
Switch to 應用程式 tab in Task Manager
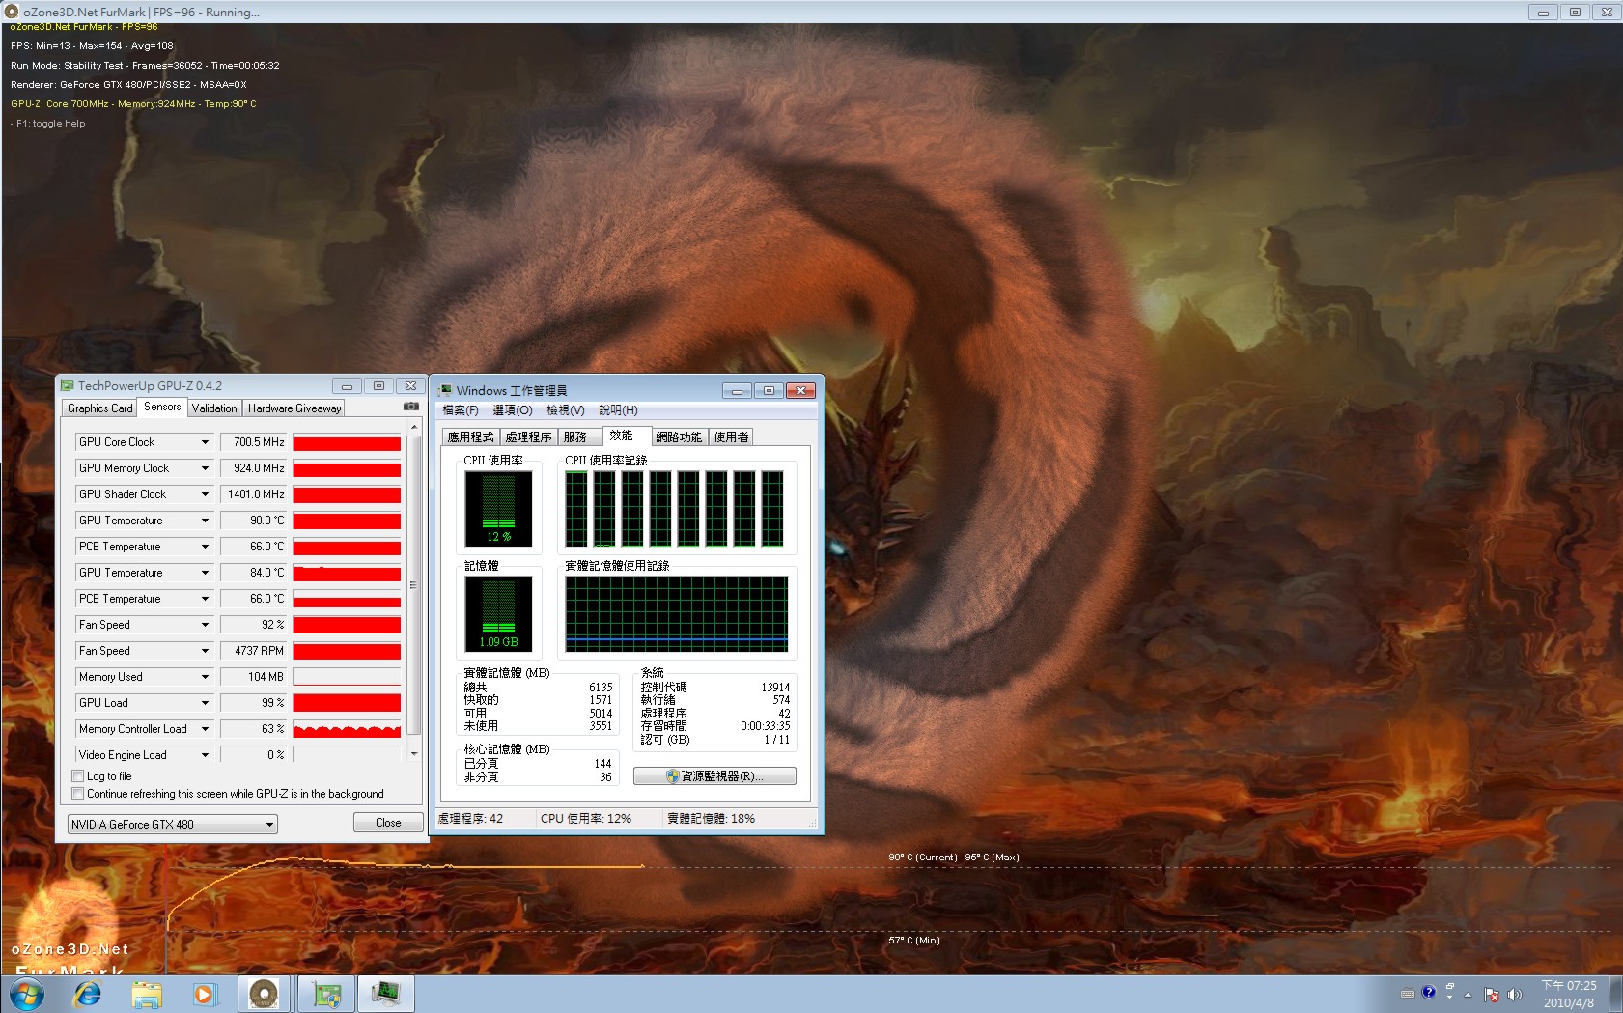(x=471, y=437)
